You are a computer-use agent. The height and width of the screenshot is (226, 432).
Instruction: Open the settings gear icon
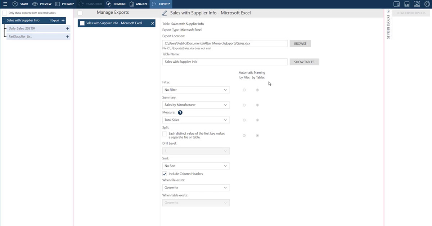[428, 4]
